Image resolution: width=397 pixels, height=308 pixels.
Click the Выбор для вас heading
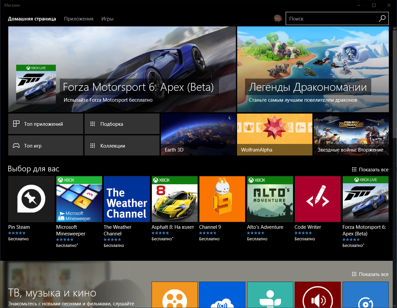click(x=34, y=169)
